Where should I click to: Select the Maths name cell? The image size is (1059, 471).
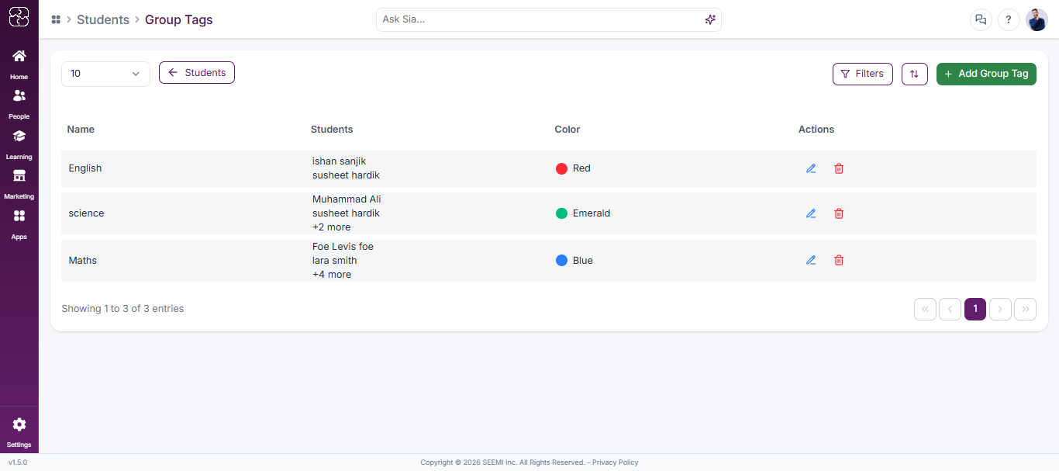[83, 261]
